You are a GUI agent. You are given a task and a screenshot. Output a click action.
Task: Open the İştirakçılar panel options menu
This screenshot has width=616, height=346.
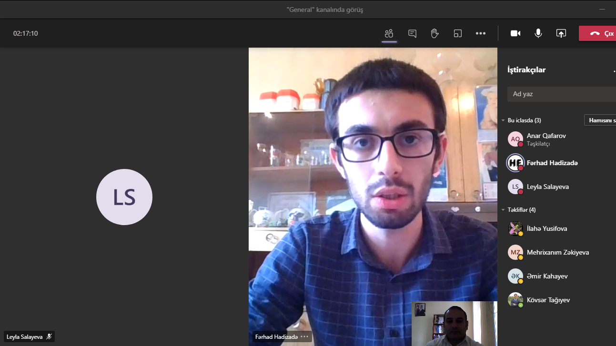tap(614, 70)
